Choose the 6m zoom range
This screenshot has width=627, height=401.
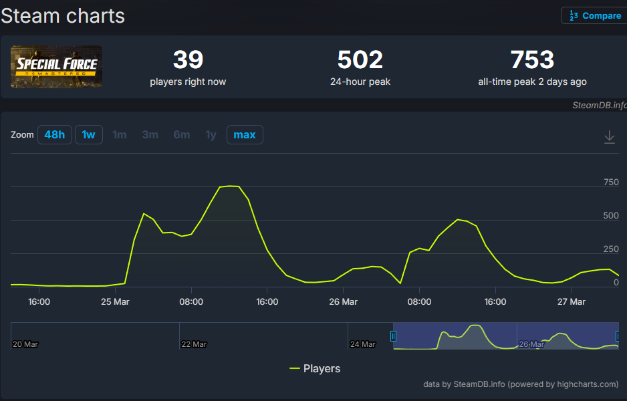tap(181, 135)
